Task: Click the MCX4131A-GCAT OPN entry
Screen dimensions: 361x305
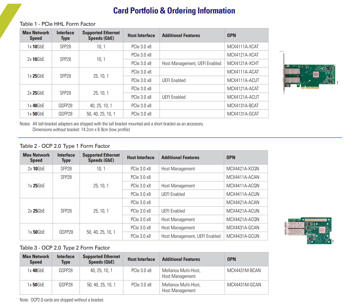Action: pyautogui.click(x=243, y=114)
